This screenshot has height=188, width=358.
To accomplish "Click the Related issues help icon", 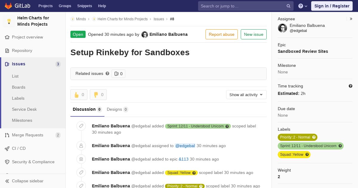I will click(107, 73).
